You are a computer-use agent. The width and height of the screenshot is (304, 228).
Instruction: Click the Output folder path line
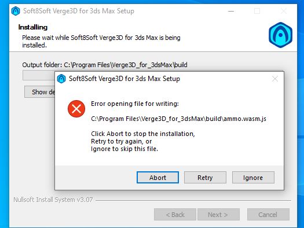[105, 65]
